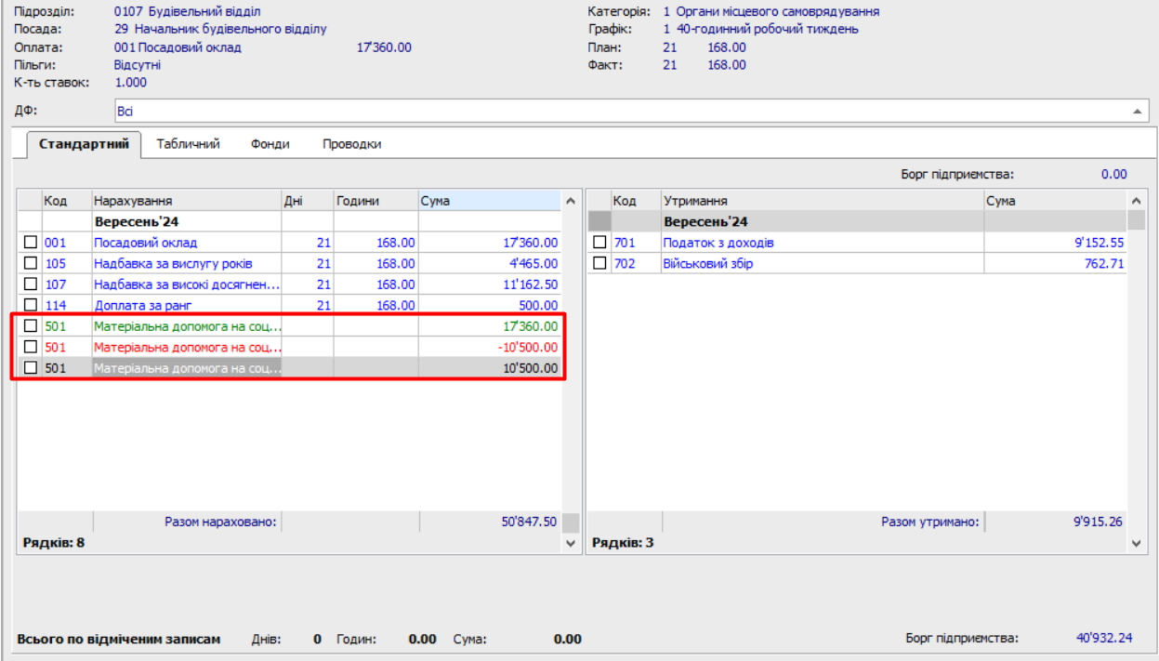
Task: Check the box in the code 105 row
Action: [31, 264]
